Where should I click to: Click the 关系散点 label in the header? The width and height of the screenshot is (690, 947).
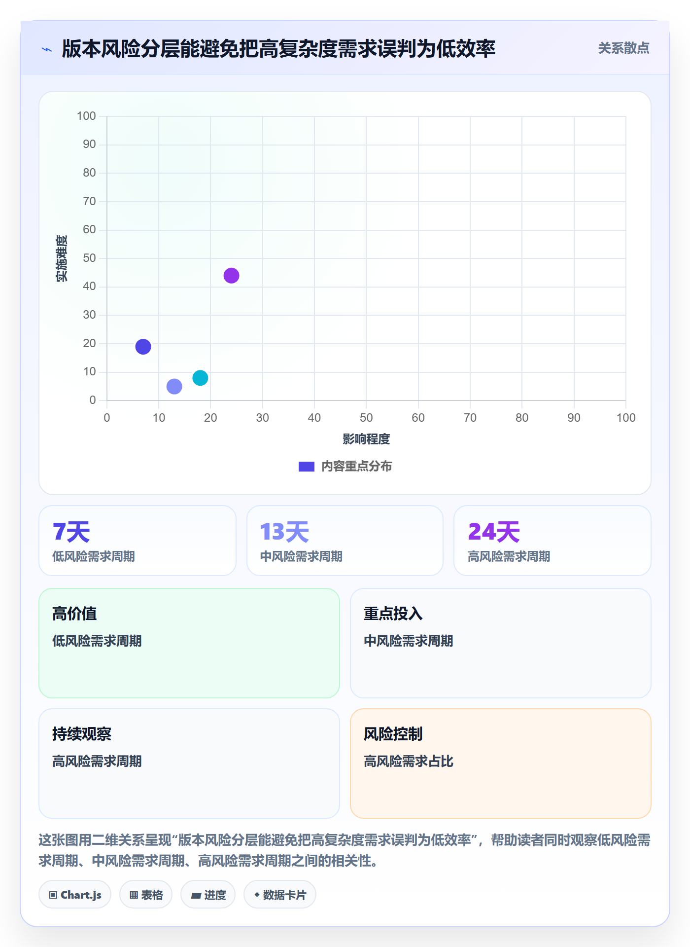[623, 48]
